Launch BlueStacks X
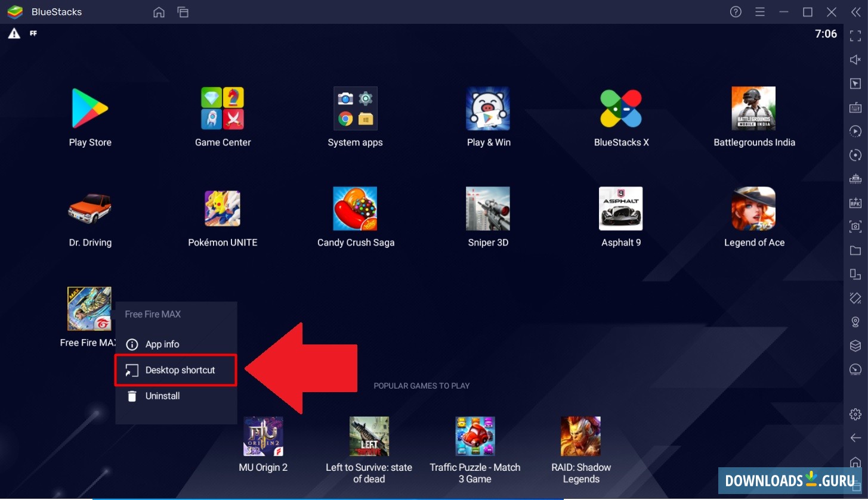 click(x=621, y=108)
